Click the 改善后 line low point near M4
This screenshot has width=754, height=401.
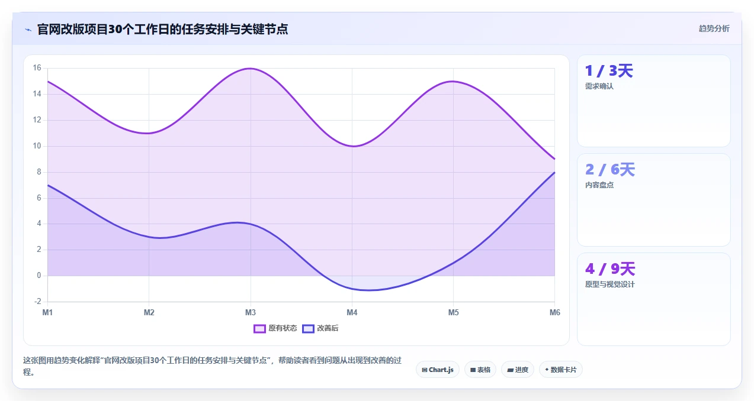[368, 290]
